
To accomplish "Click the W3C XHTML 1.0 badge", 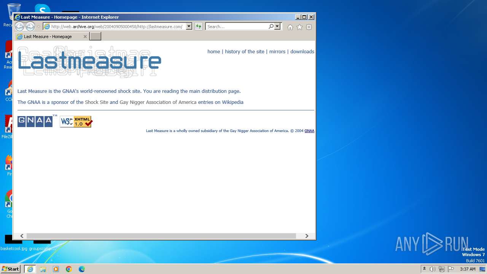I will click(76, 121).
